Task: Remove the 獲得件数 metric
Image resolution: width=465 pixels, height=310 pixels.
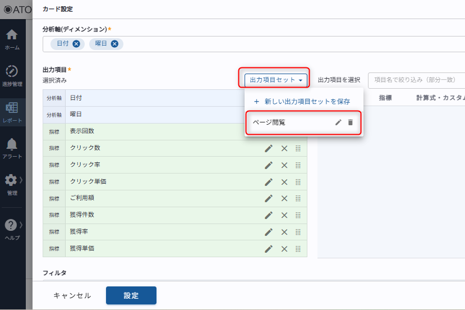Action: tap(284, 215)
